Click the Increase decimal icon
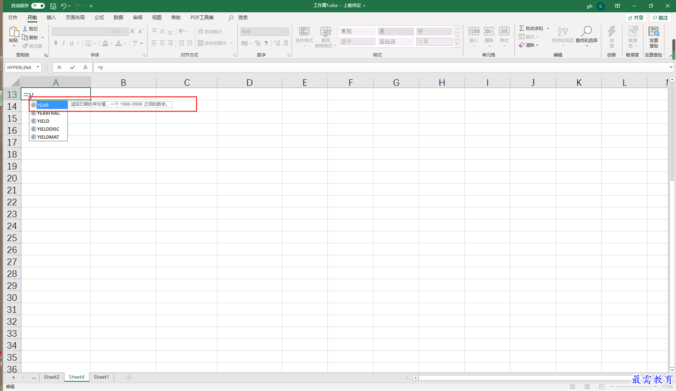Screen dimensions: 676x391 [x=277, y=43]
